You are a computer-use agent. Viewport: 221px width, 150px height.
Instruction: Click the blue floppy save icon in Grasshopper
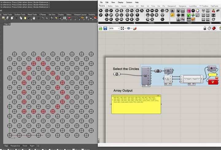click(x=105, y=28)
